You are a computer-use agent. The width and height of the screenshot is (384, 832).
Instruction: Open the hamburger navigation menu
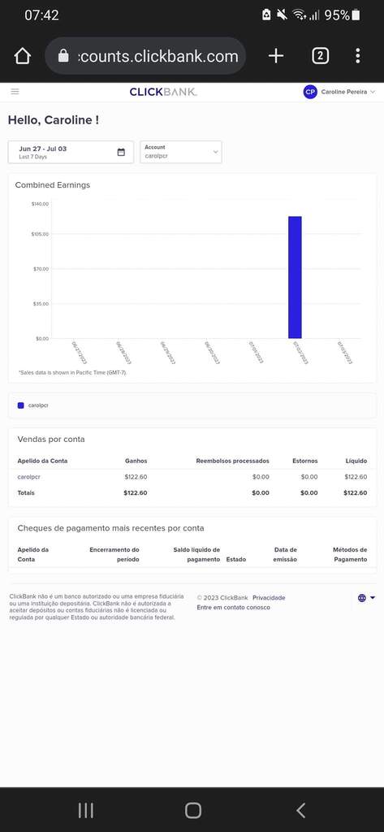(x=15, y=91)
